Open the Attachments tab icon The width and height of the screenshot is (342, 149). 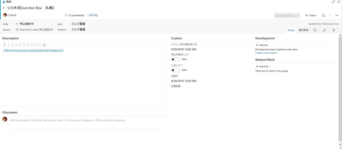click(x=334, y=30)
